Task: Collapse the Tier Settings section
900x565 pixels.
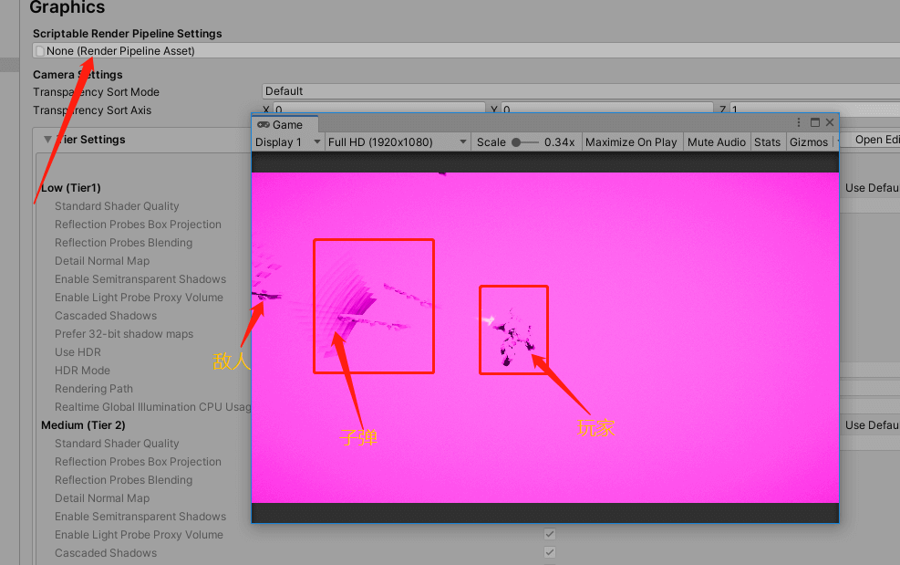Action: tap(47, 140)
